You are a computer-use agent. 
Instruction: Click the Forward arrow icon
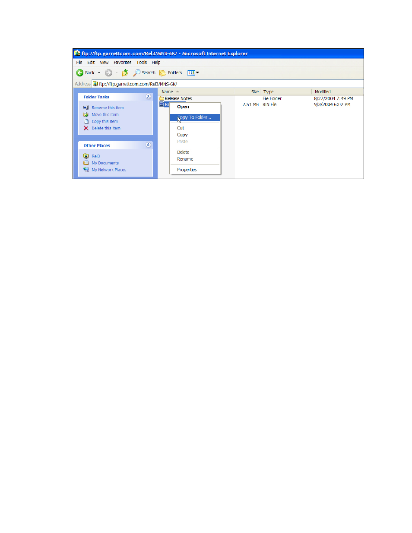[108, 73]
